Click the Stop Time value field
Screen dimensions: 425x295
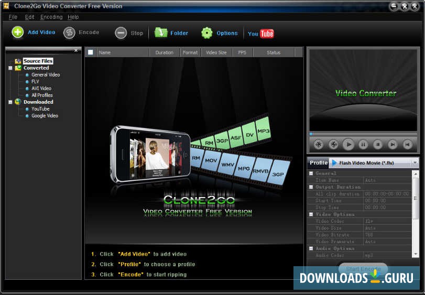click(x=388, y=207)
